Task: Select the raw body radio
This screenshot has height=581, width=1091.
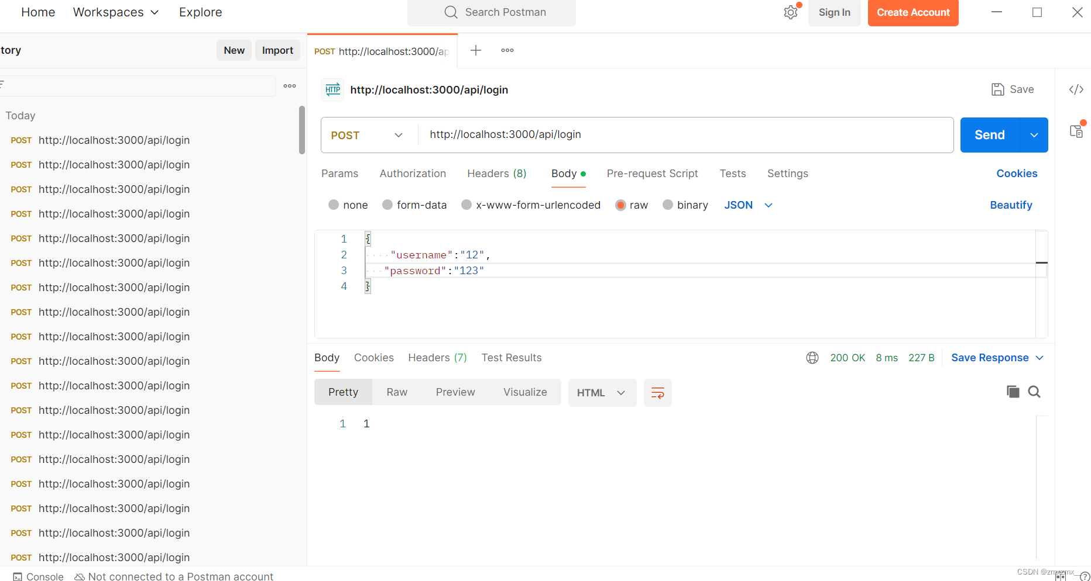Action: [620, 205]
